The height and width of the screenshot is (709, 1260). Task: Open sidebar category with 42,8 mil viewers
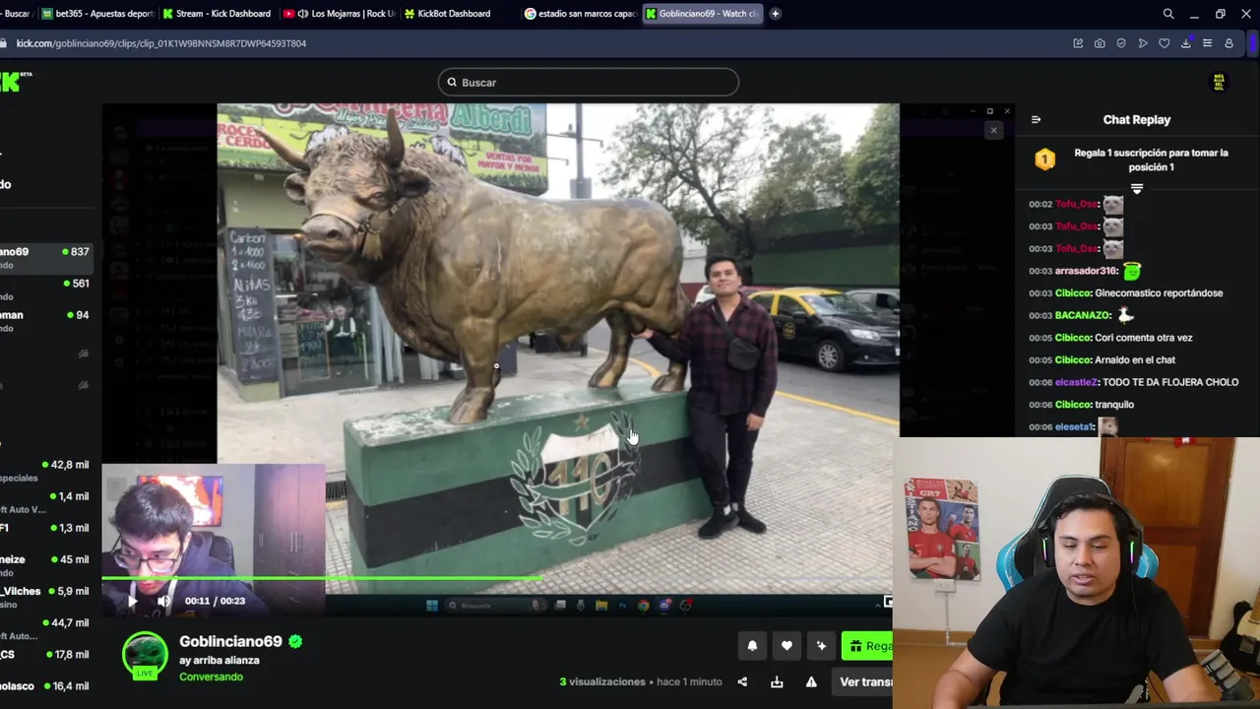tap(46, 471)
